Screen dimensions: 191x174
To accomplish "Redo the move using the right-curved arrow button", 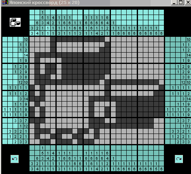I will (x=179, y=159).
